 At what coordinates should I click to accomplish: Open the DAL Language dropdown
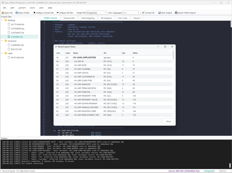click(131, 13)
